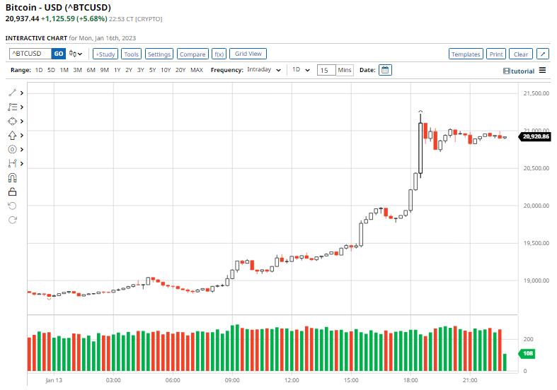Select the measurement tool icon
The image size is (557, 390).
(13, 163)
